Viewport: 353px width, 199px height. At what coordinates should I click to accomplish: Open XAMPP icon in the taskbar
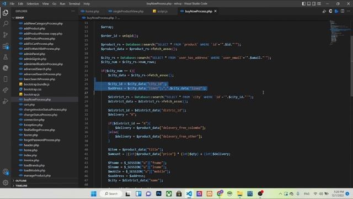(210, 193)
